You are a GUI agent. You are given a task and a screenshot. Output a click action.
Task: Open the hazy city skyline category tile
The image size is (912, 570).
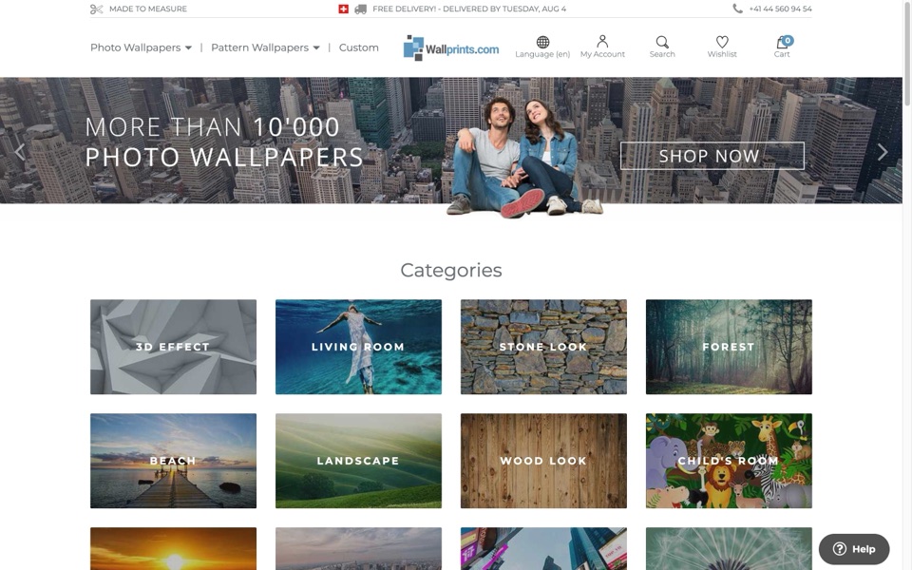[x=358, y=548]
